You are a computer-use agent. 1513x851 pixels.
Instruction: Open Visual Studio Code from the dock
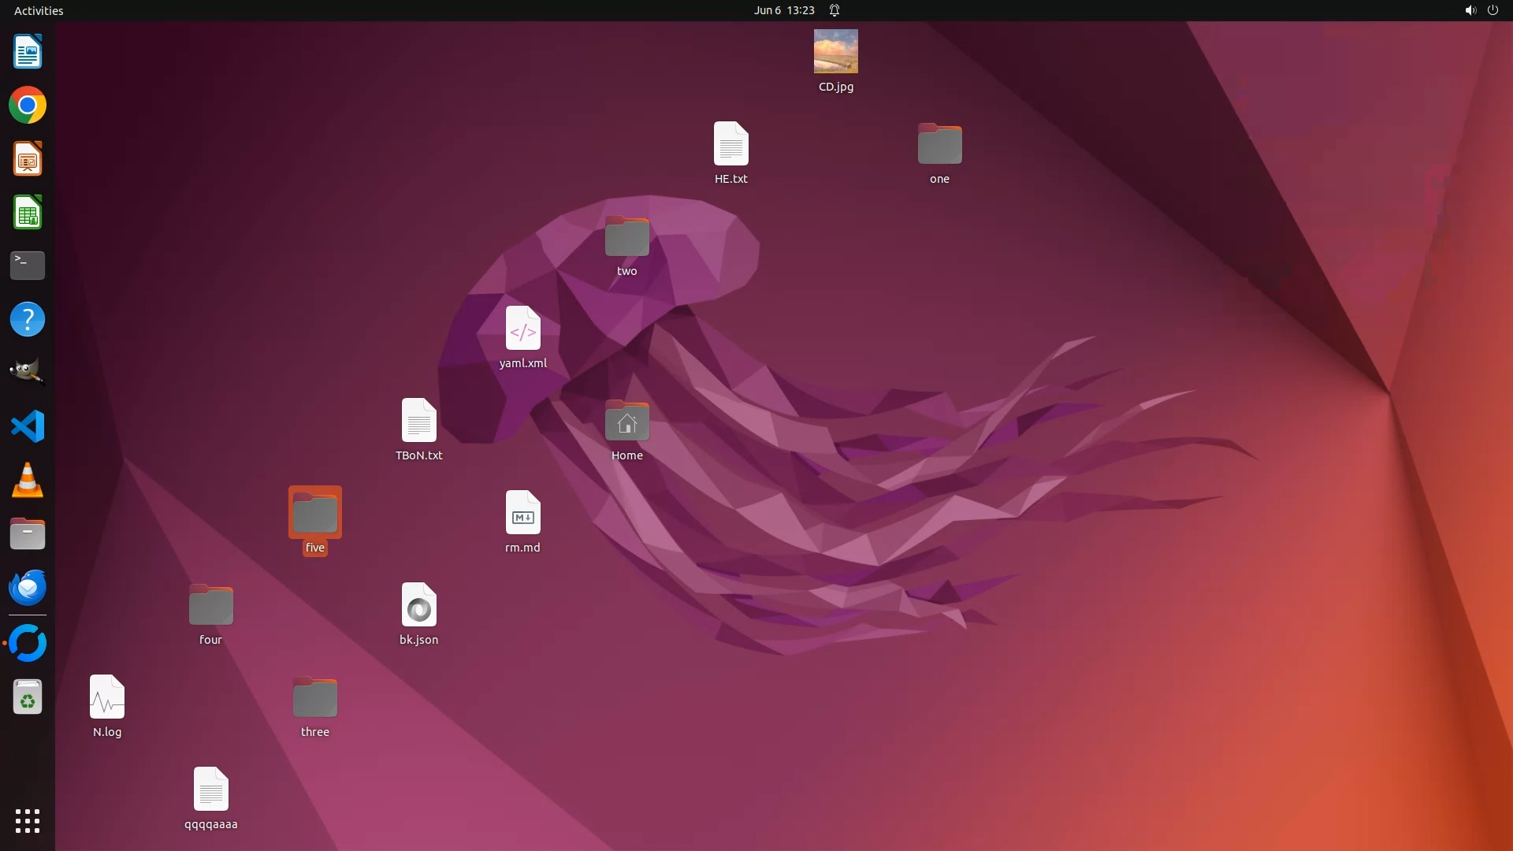[x=28, y=426]
